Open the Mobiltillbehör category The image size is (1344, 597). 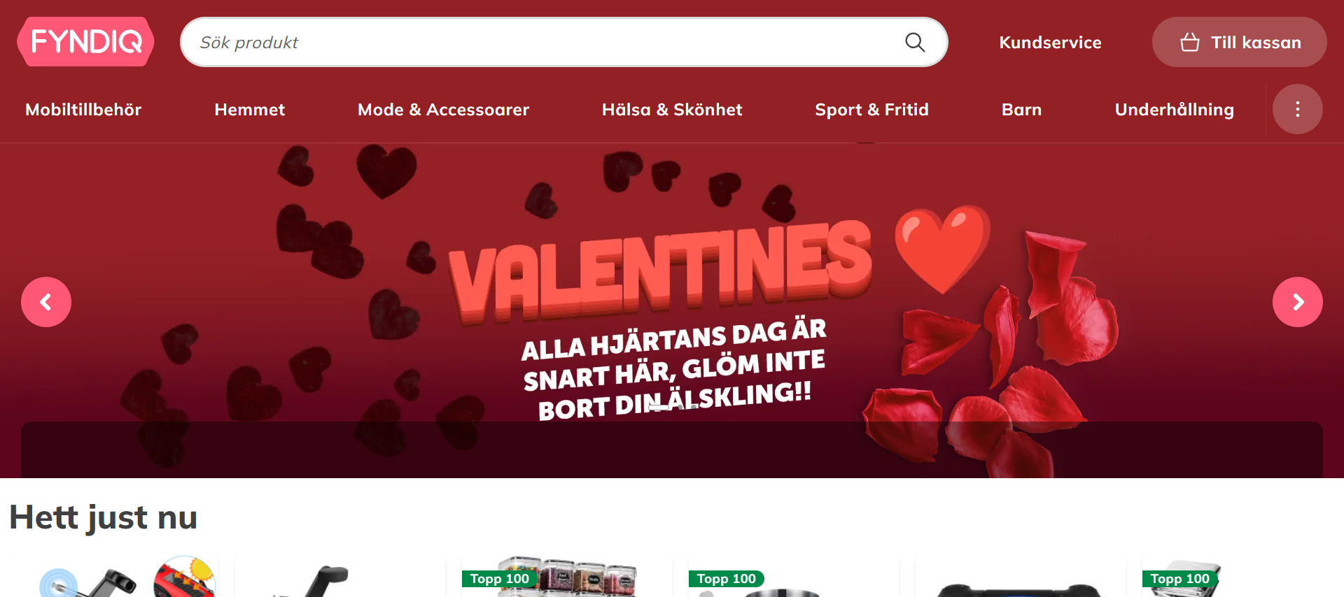pos(83,110)
